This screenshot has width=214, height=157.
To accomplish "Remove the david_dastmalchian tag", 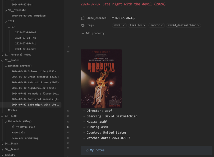I will click(198, 25).
